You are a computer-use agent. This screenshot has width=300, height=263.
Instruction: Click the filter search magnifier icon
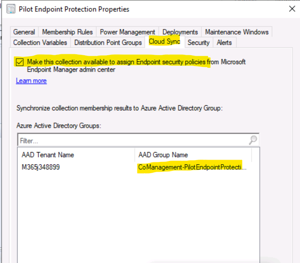[253, 140]
